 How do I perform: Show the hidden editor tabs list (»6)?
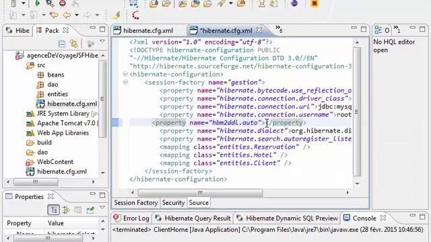click(x=279, y=29)
